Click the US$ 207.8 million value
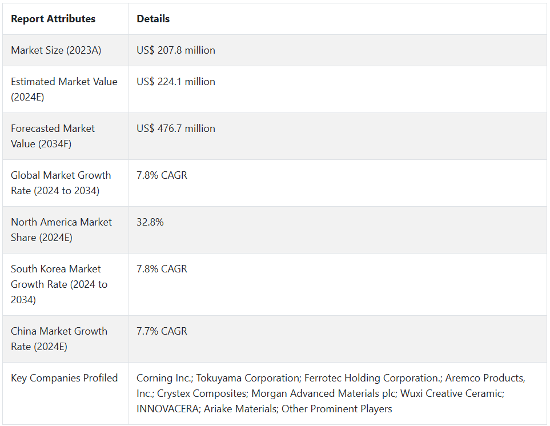The height and width of the screenshot is (426, 550). (x=176, y=50)
